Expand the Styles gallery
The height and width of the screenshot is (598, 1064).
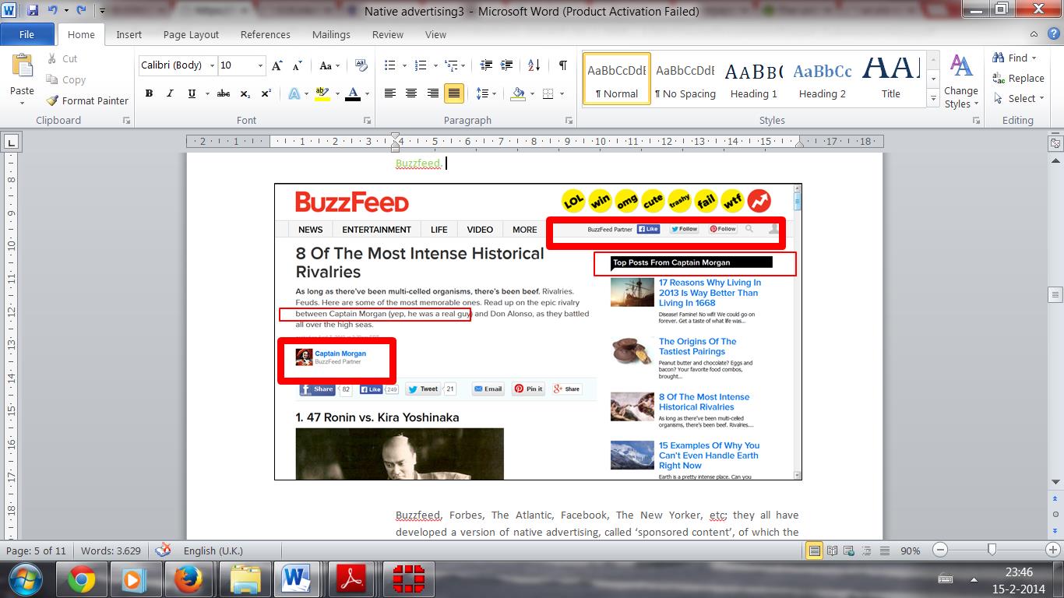[934, 100]
